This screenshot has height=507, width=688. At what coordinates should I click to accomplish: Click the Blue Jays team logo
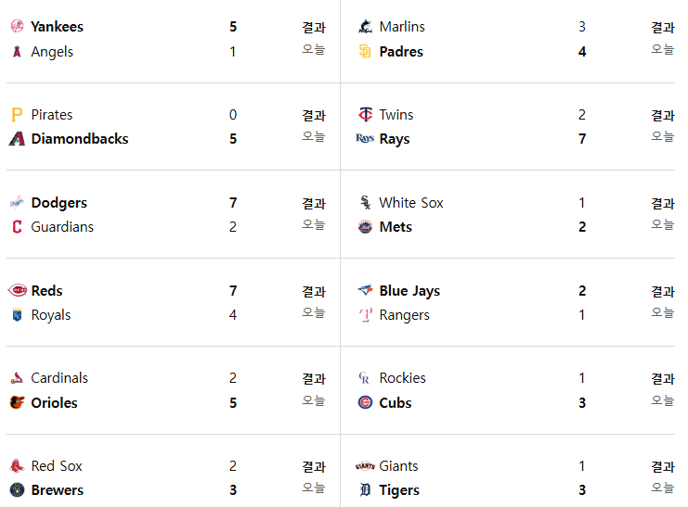(365, 290)
